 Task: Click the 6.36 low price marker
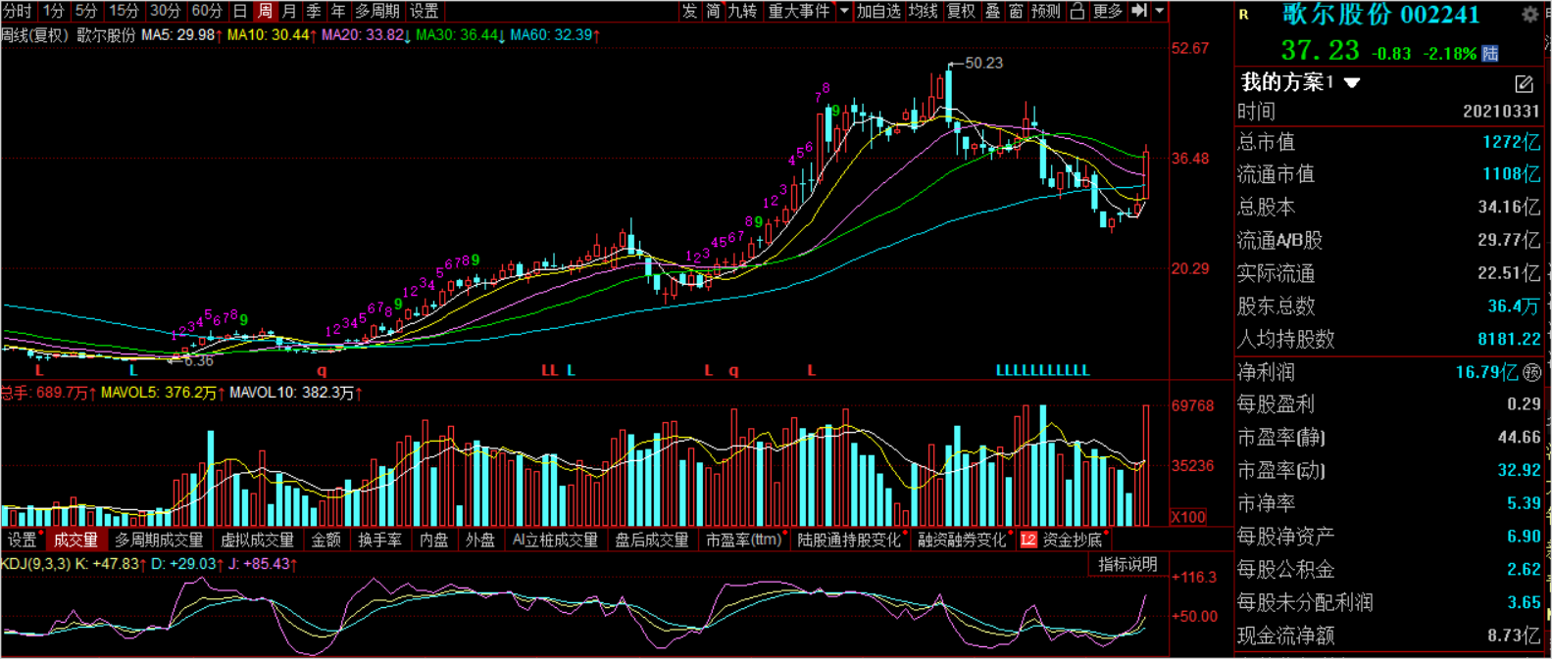198,360
